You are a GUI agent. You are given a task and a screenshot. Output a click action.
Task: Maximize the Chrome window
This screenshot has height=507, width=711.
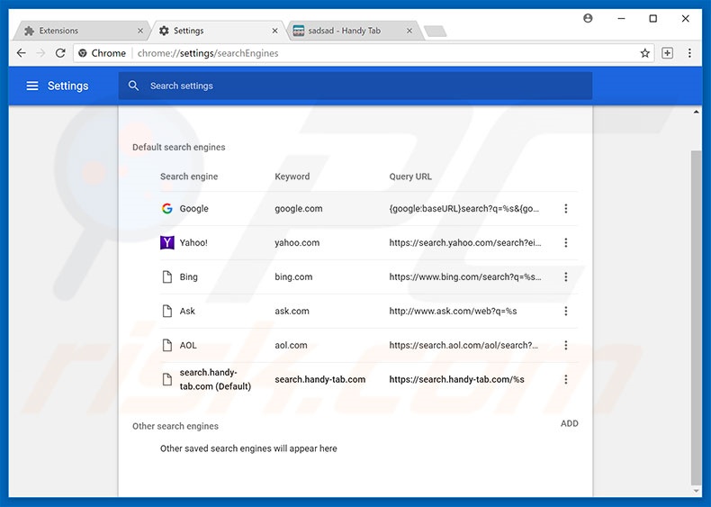pyautogui.click(x=653, y=18)
